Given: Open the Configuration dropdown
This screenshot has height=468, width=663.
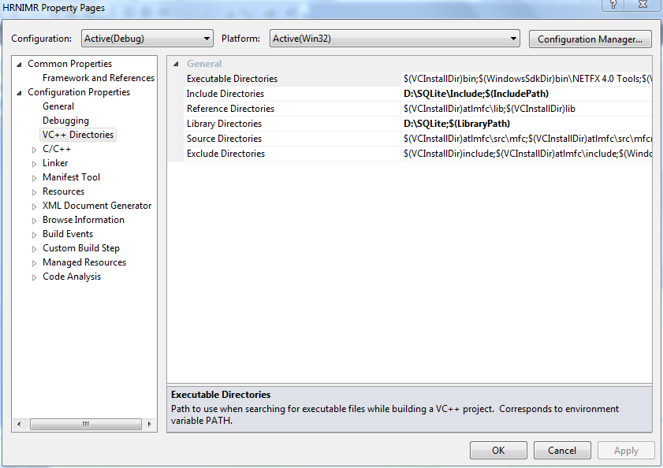Looking at the screenshot, I should point(207,38).
